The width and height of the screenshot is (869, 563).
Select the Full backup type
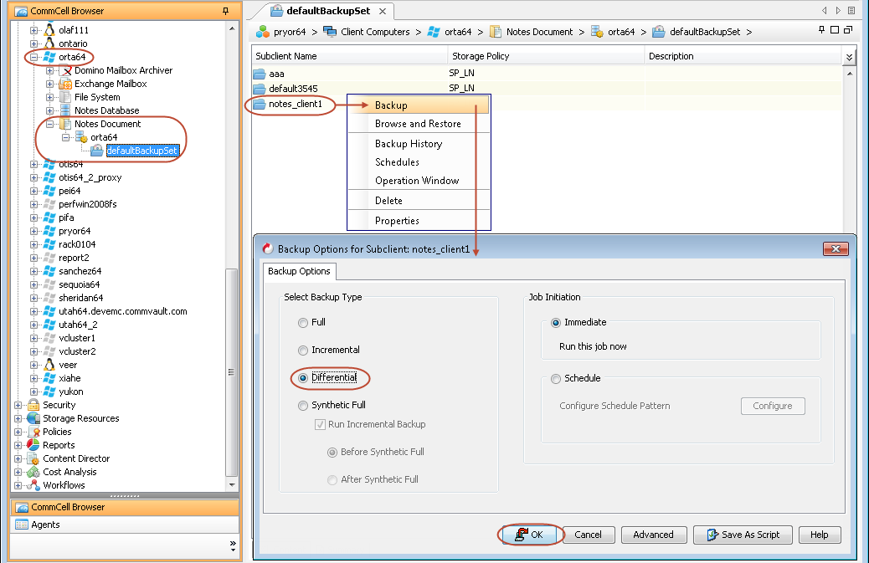(x=303, y=323)
